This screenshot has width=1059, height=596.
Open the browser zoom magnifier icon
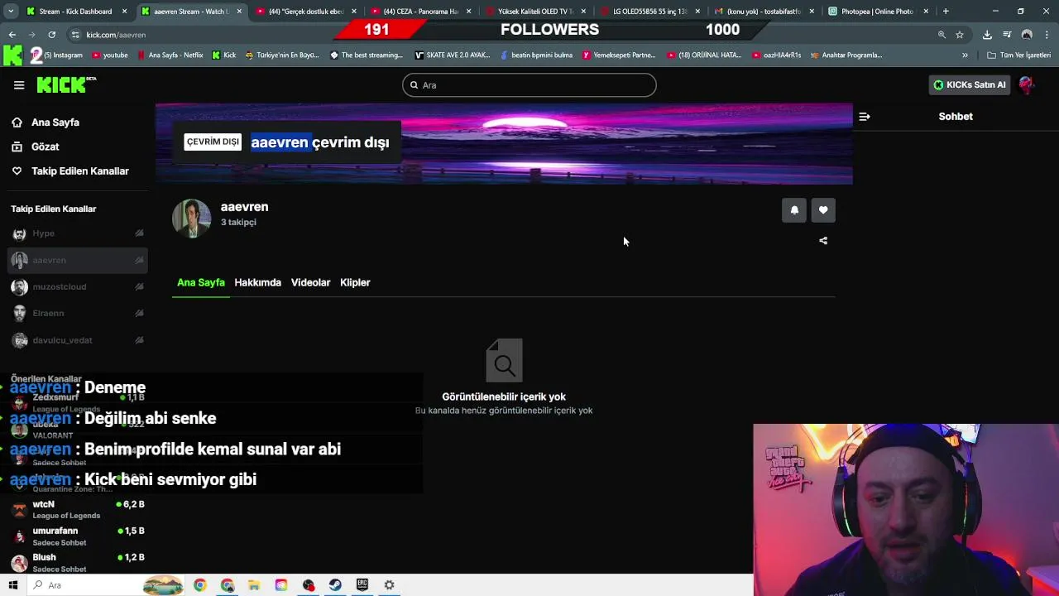click(x=942, y=35)
